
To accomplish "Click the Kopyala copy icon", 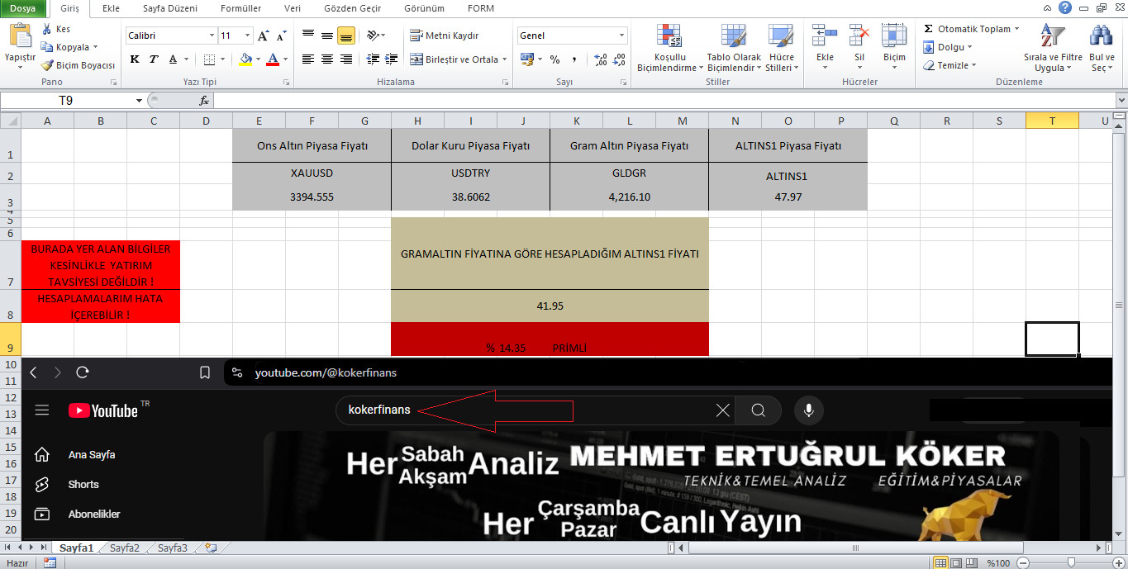I will 47,47.
